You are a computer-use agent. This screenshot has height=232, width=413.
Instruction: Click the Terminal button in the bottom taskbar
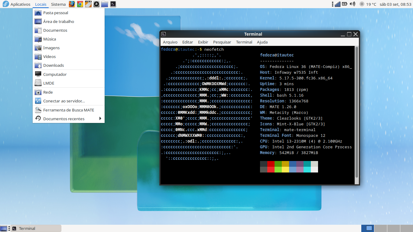point(36,228)
